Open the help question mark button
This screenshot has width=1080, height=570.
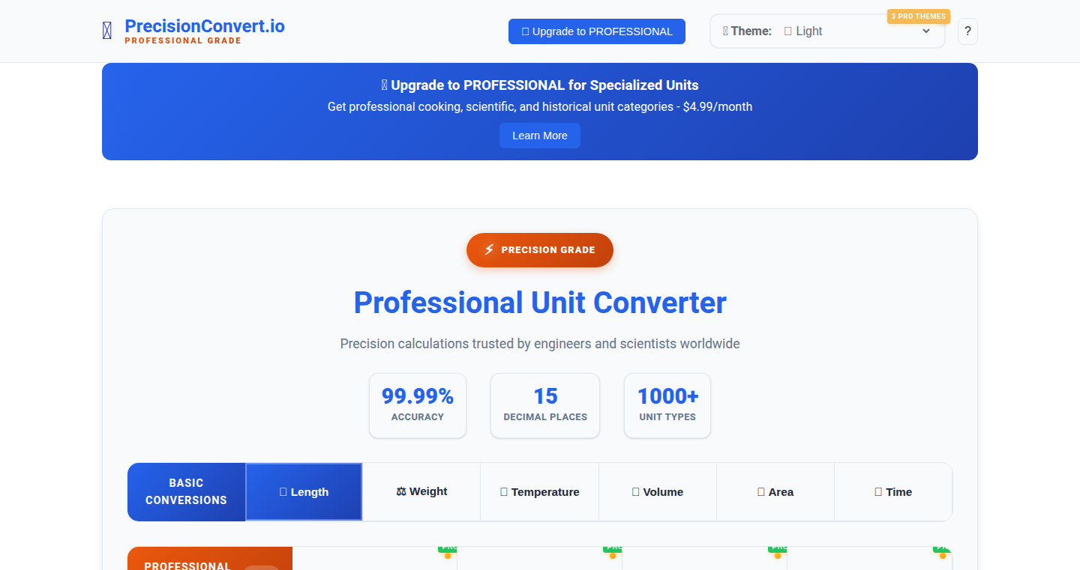pos(967,31)
